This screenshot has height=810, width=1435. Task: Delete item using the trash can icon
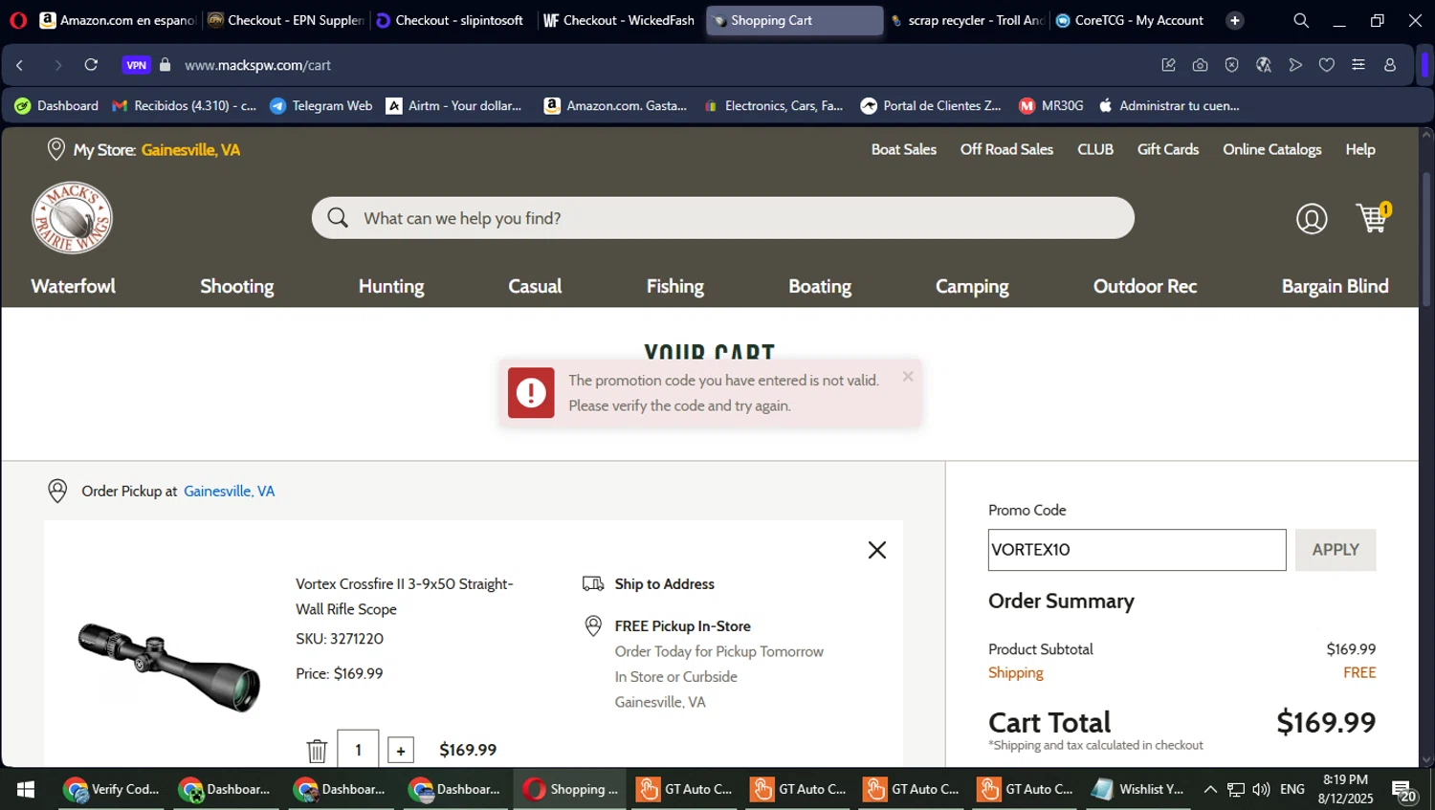(317, 751)
